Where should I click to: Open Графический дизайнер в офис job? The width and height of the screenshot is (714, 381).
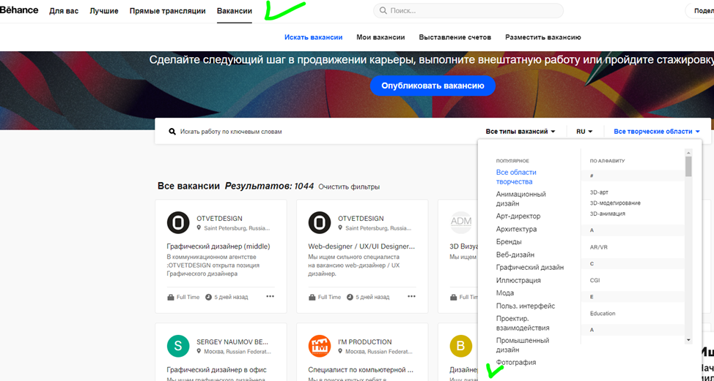217,370
